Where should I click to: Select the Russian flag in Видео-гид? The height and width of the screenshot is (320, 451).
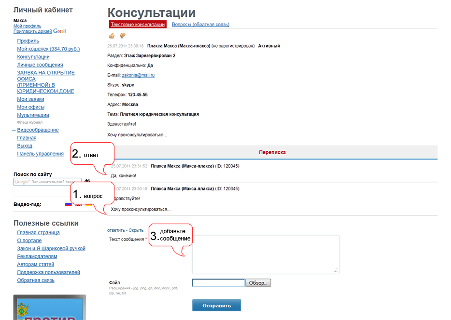pyautogui.click(x=68, y=204)
